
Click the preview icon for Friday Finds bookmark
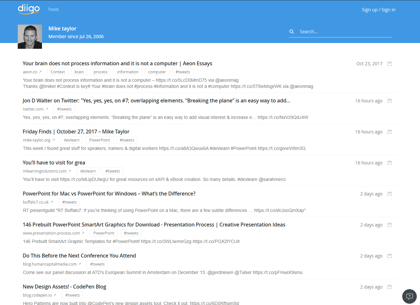[x=389, y=132]
